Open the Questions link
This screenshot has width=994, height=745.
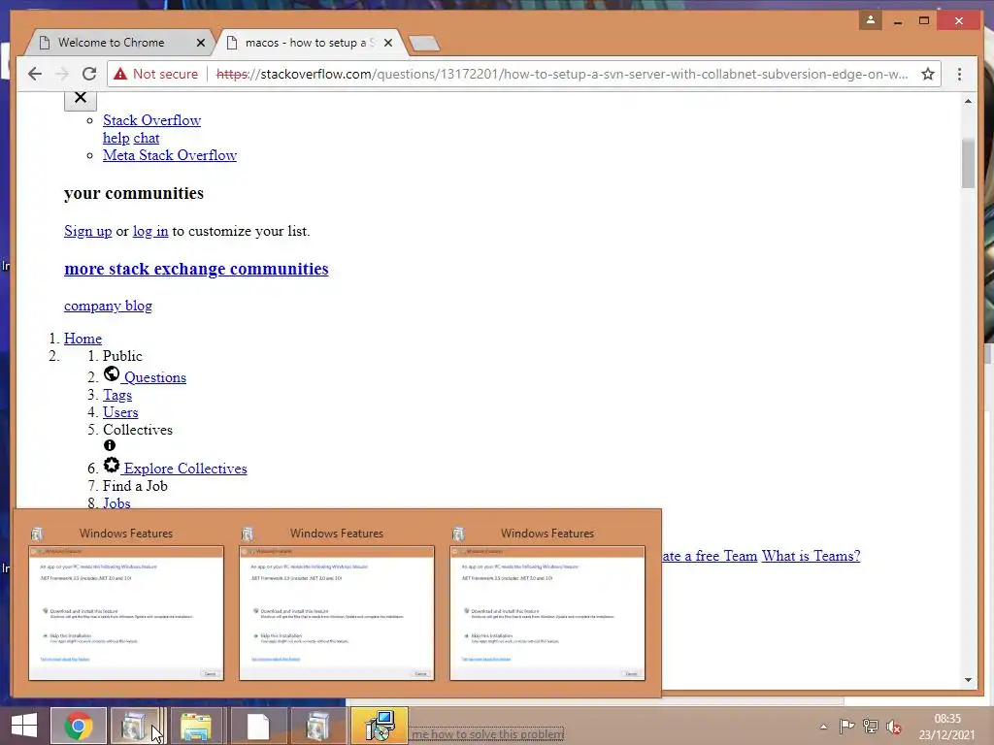(155, 377)
